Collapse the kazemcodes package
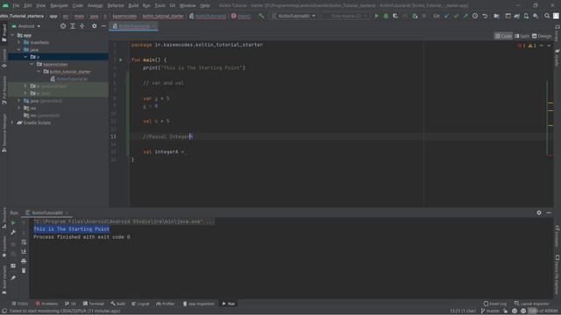Viewport: 561px width, 315px height. [x=32, y=64]
